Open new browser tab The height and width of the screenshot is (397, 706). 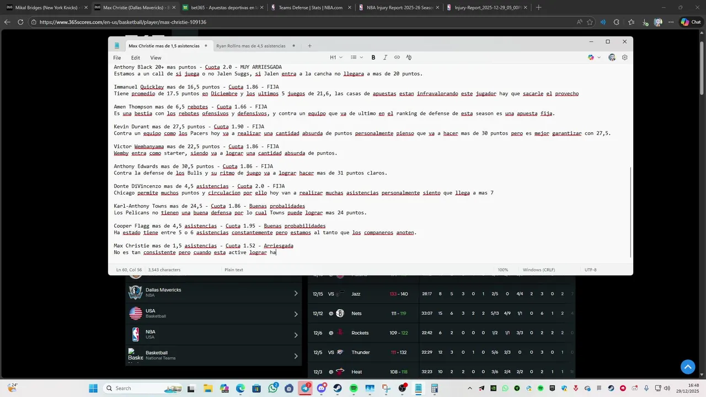tap(539, 8)
